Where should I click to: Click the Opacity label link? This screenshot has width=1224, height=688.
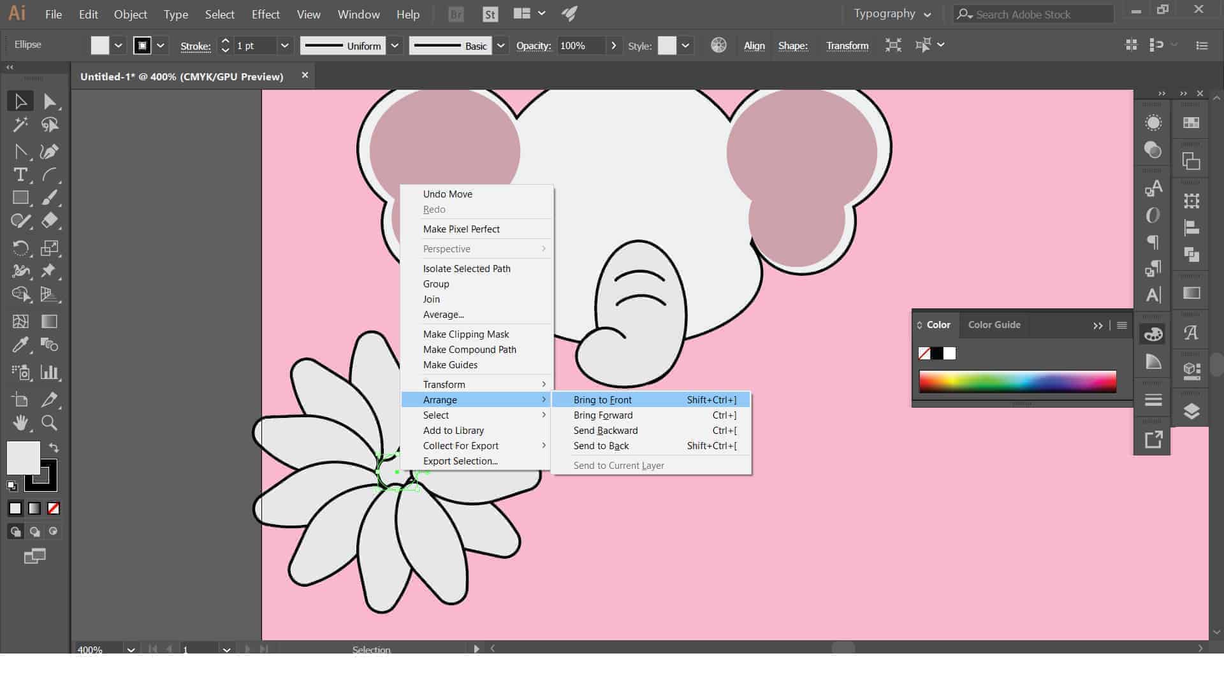click(x=534, y=46)
